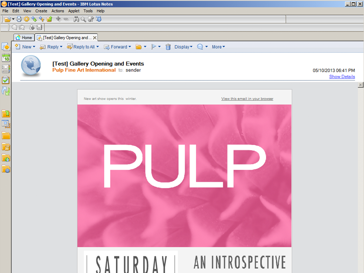Click the address book icon in second toolbar
Viewport: 364px width, 273px height.
[39, 27]
